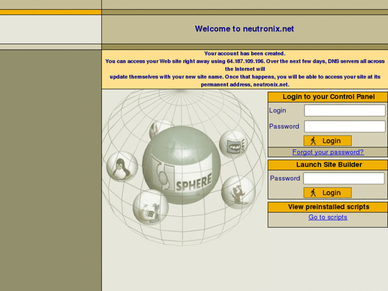Click the 'Launch Site Builder' header
The height and width of the screenshot is (291, 388).
click(x=329, y=164)
